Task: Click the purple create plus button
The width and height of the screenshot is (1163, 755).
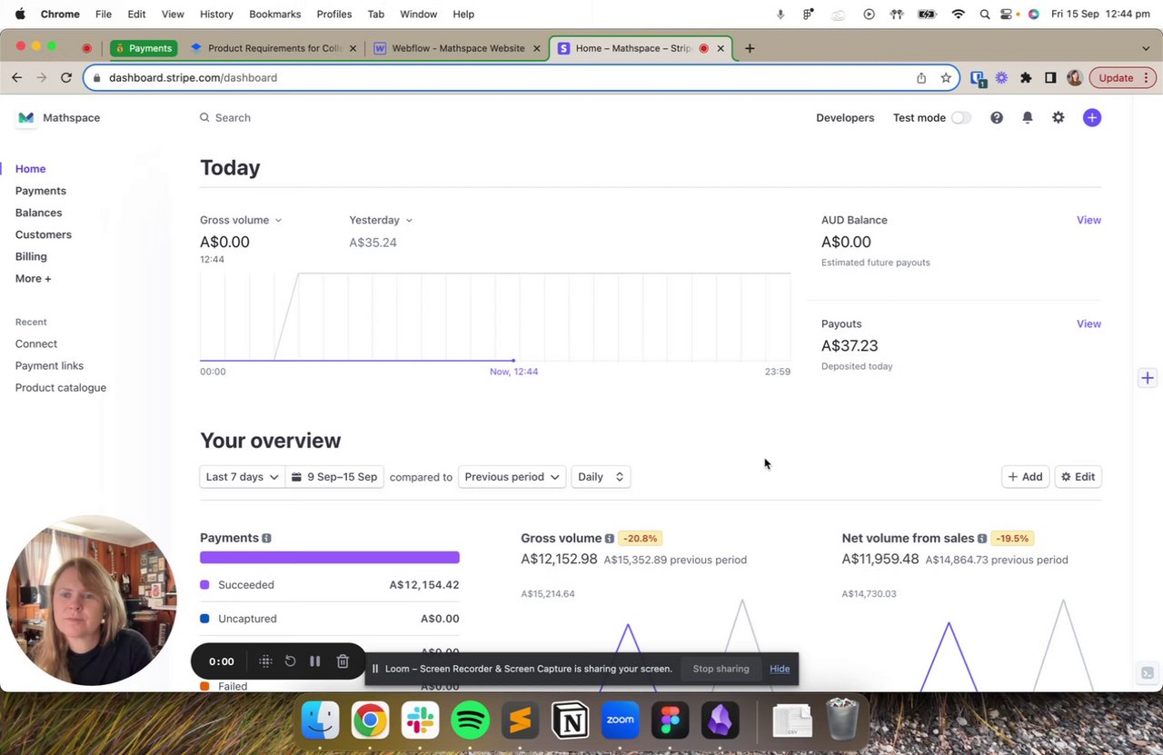Action: 1092,117
